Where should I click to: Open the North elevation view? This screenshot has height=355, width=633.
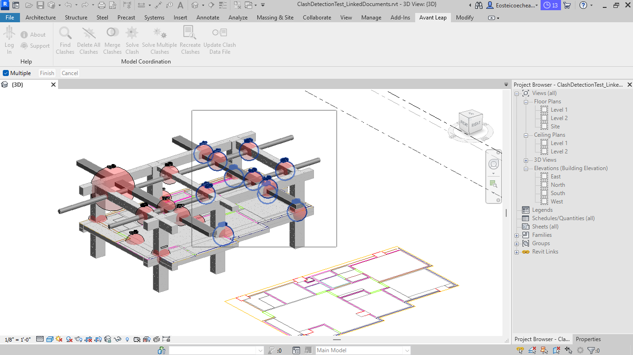558,185
